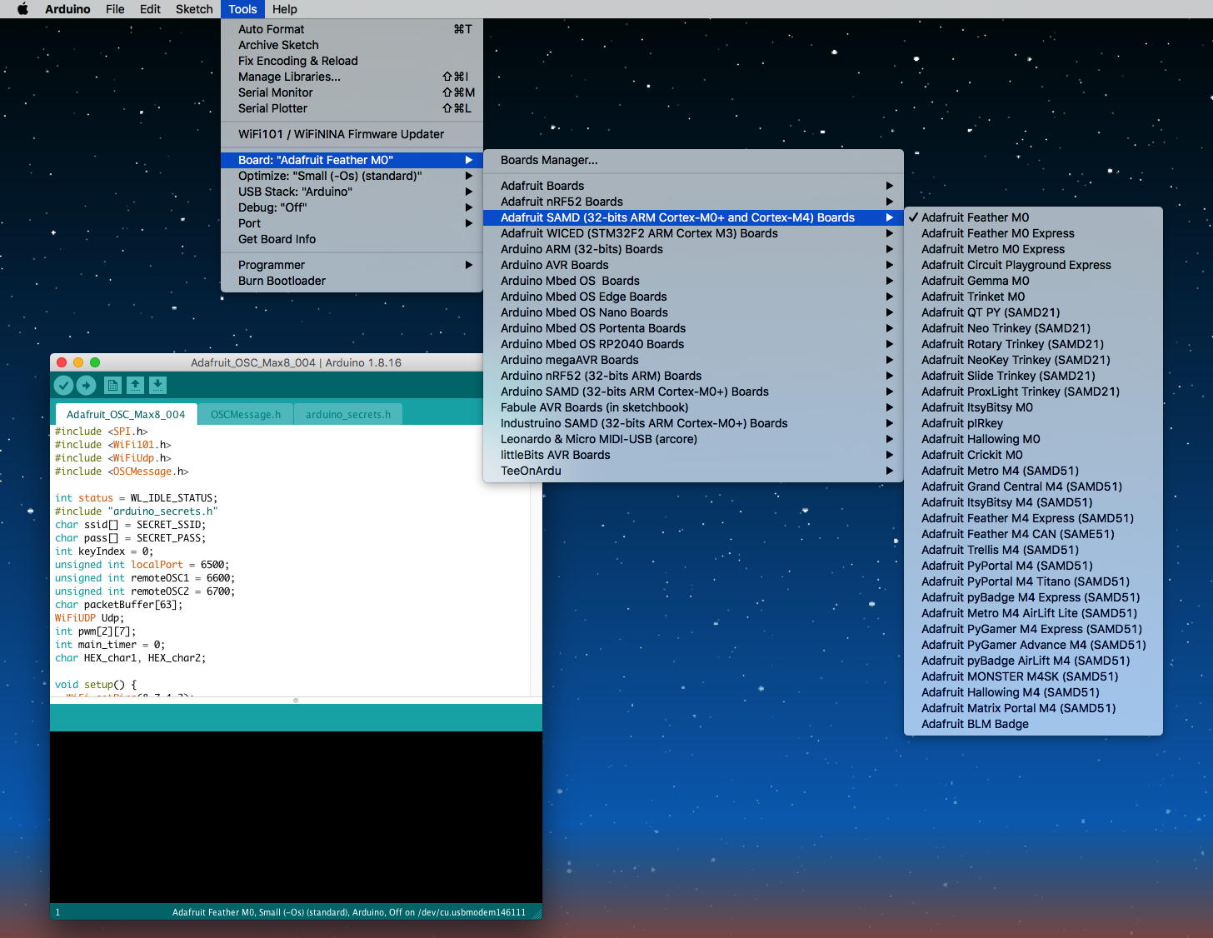Image resolution: width=1213 pixels, height=938 pixels.
Task: Choose Adafruit Feather M0 Express board
Action: tap(997, 233)
